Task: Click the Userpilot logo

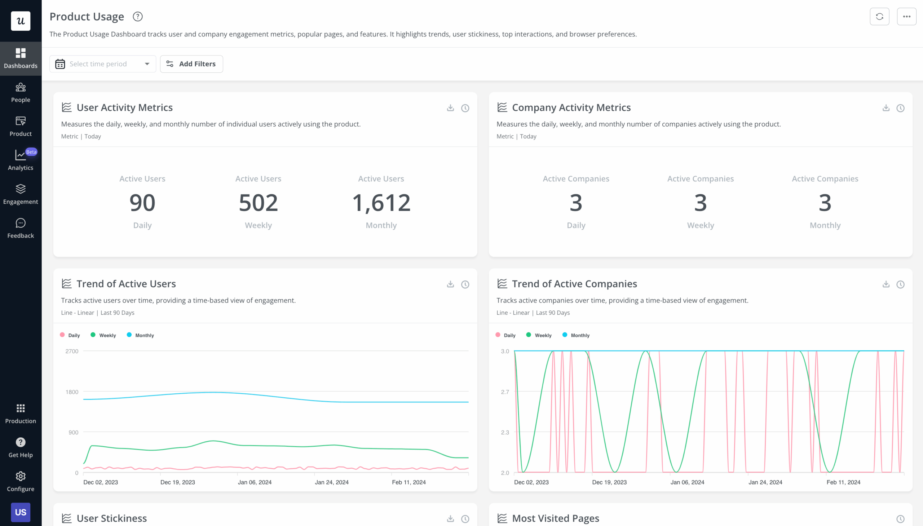Action: click(21, 21)
